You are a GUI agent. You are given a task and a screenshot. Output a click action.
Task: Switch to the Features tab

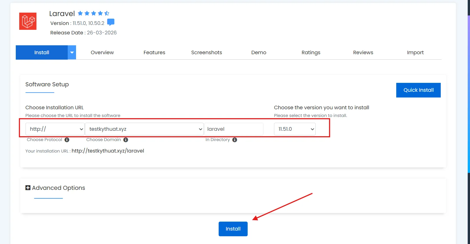154,52
